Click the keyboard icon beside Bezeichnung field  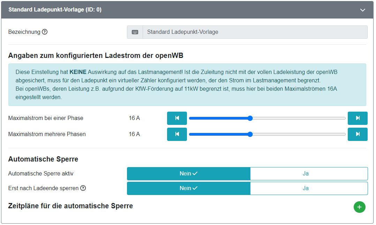point(135,32)
